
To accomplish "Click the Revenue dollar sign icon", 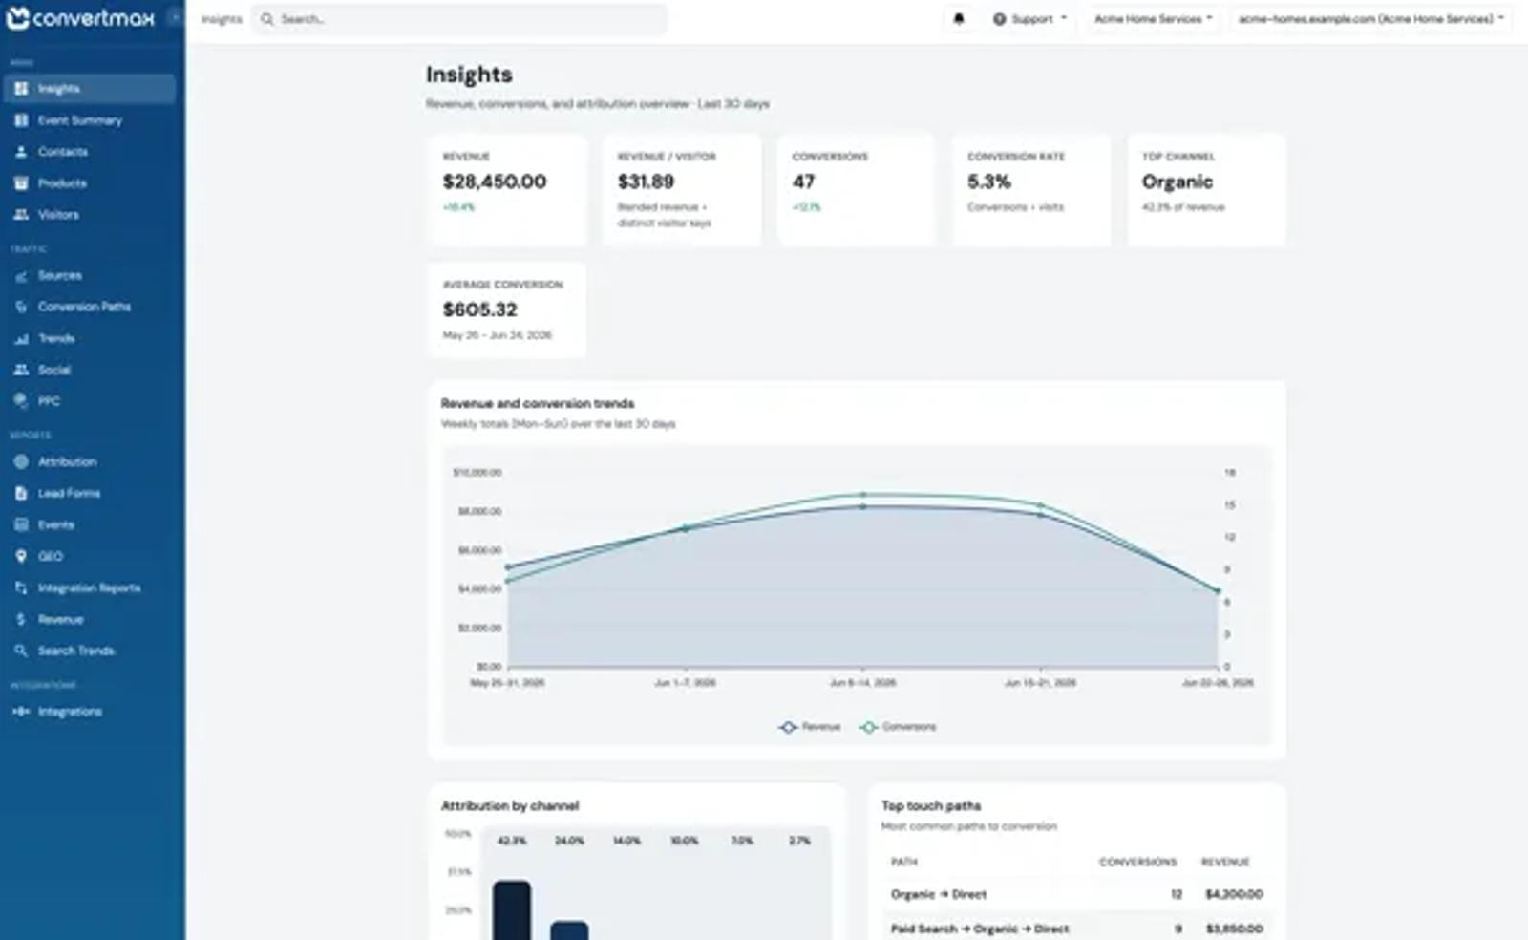I will click(x=21, y=620).
